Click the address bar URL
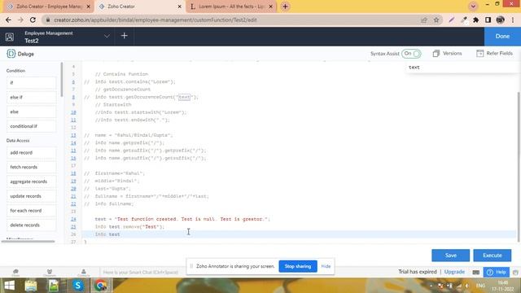Screen dimensions: 521x293 [155, 20]
